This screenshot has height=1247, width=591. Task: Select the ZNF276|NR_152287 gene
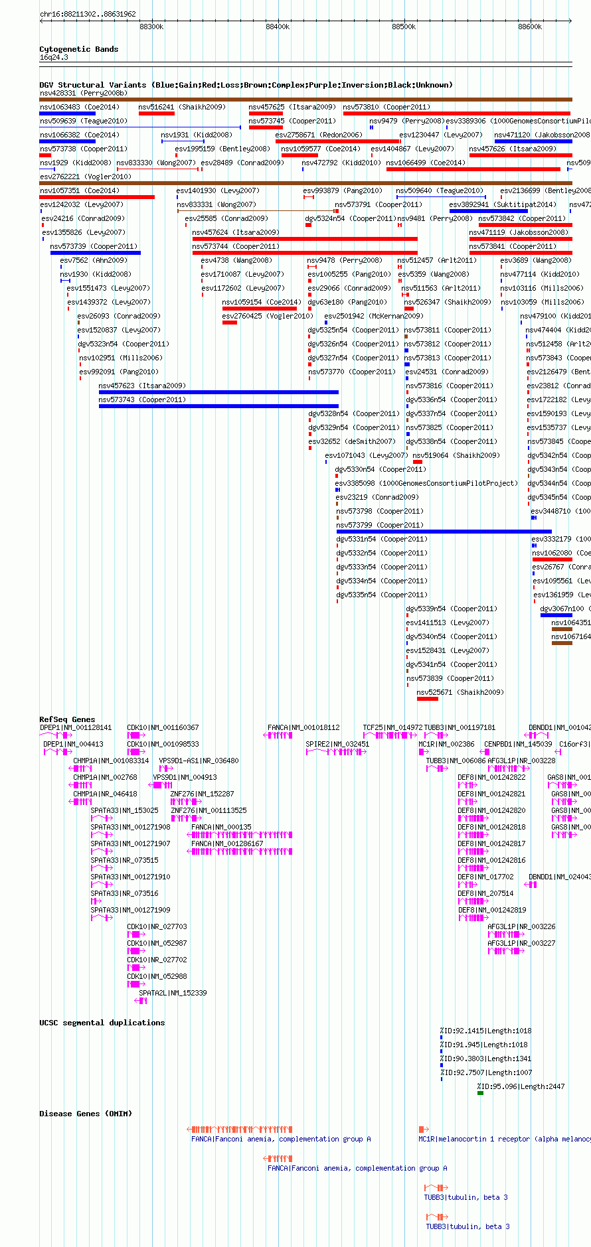[x=202, y=794]
